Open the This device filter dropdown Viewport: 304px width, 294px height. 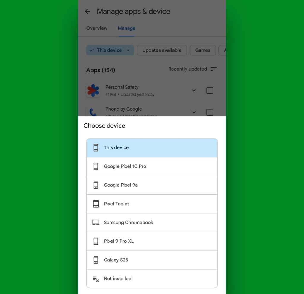110,50
